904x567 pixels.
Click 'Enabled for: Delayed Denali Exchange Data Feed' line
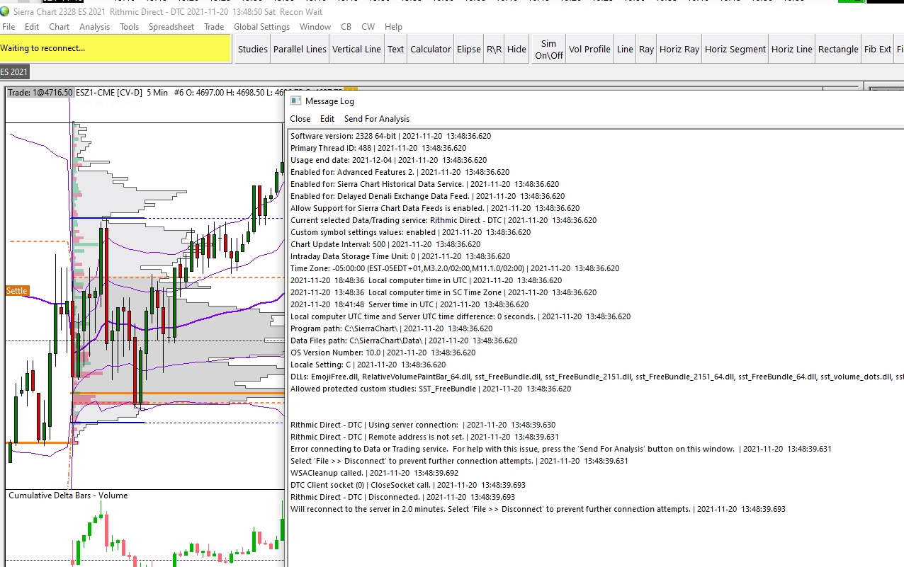point(427,196)
